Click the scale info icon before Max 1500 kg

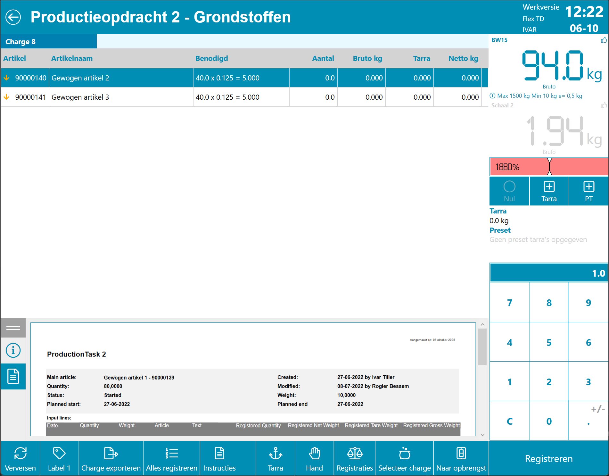point(492,96)
